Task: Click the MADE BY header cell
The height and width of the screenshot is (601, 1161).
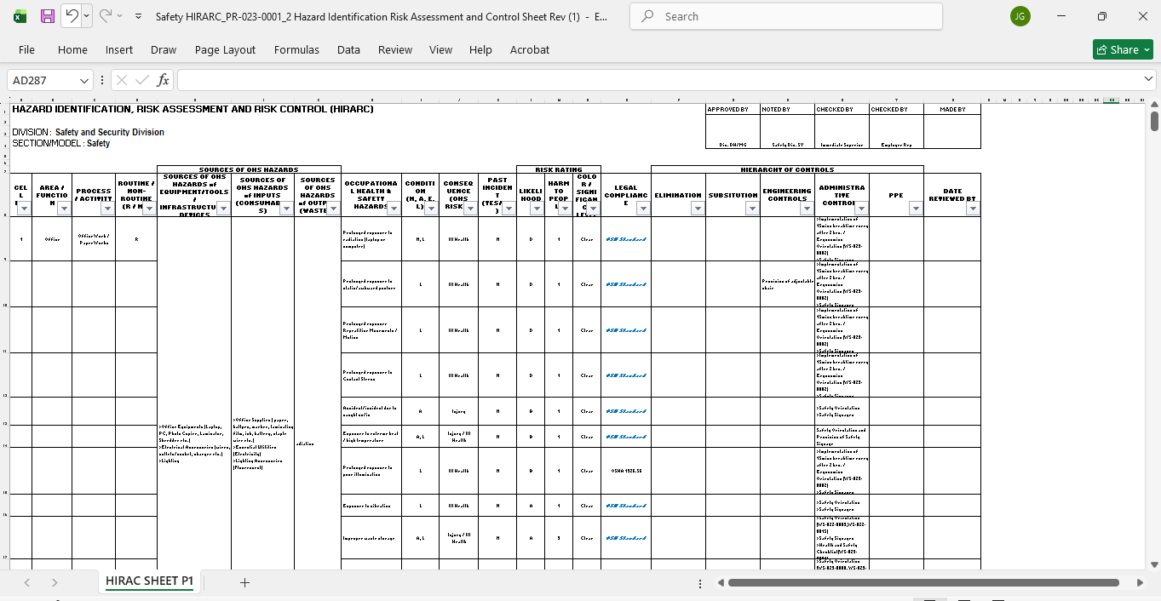Action: click(x=952, y=109)
